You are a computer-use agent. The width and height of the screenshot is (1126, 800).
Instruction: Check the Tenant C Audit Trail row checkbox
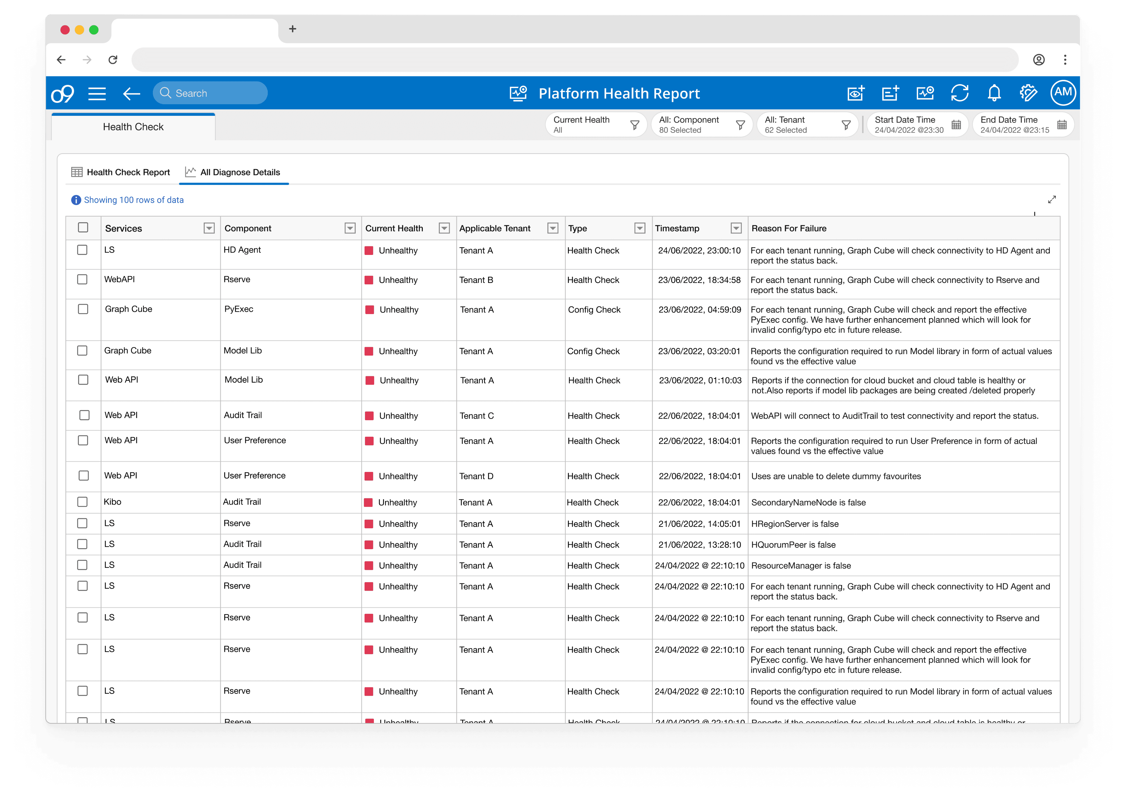(x=85, y=415)
